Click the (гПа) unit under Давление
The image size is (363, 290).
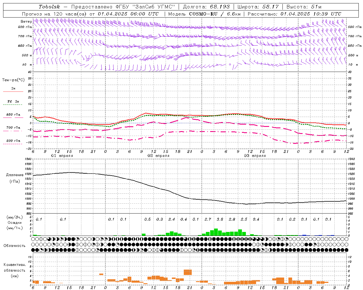point(15,182)
